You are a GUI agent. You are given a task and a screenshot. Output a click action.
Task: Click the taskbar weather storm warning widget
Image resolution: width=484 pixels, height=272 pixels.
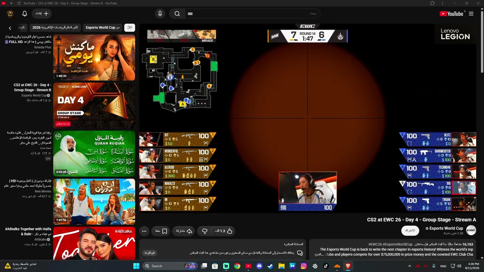click(x=21, y=266)
